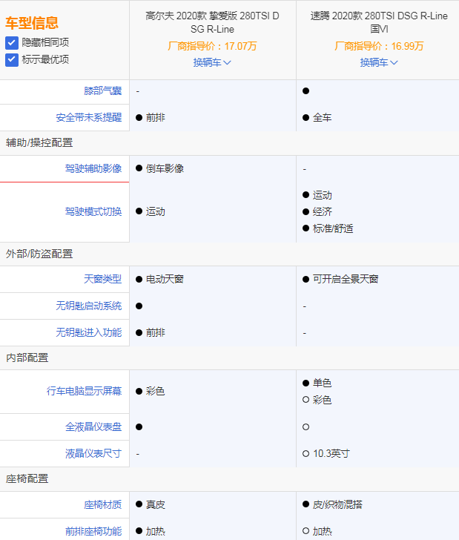459x540 pixels.
Task: Open the 前排座椅功能 parameter link
Action: pyautogui.click(x=93, y=530)
